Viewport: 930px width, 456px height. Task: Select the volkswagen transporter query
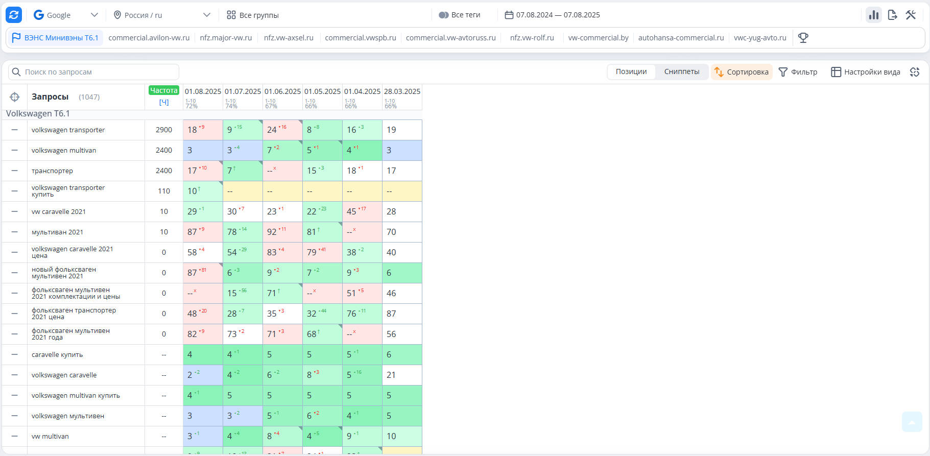68,130
